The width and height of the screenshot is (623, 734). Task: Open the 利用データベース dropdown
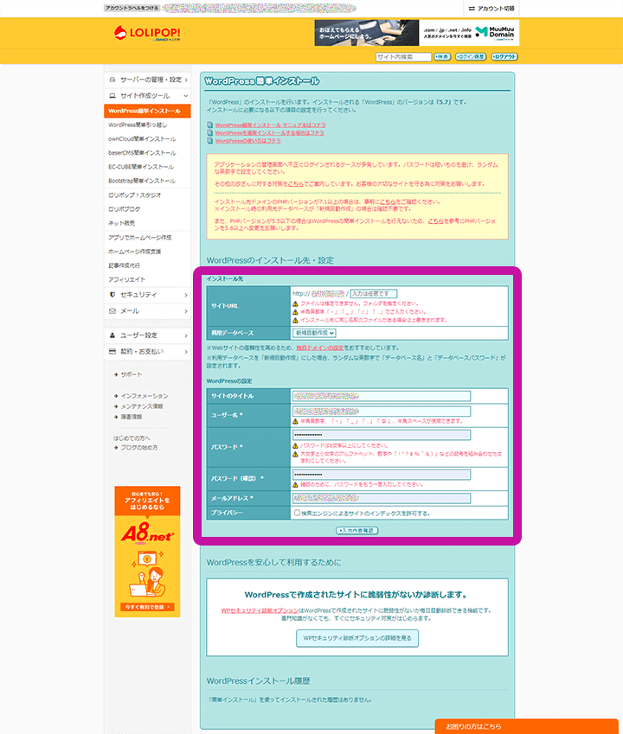(314, 332)
